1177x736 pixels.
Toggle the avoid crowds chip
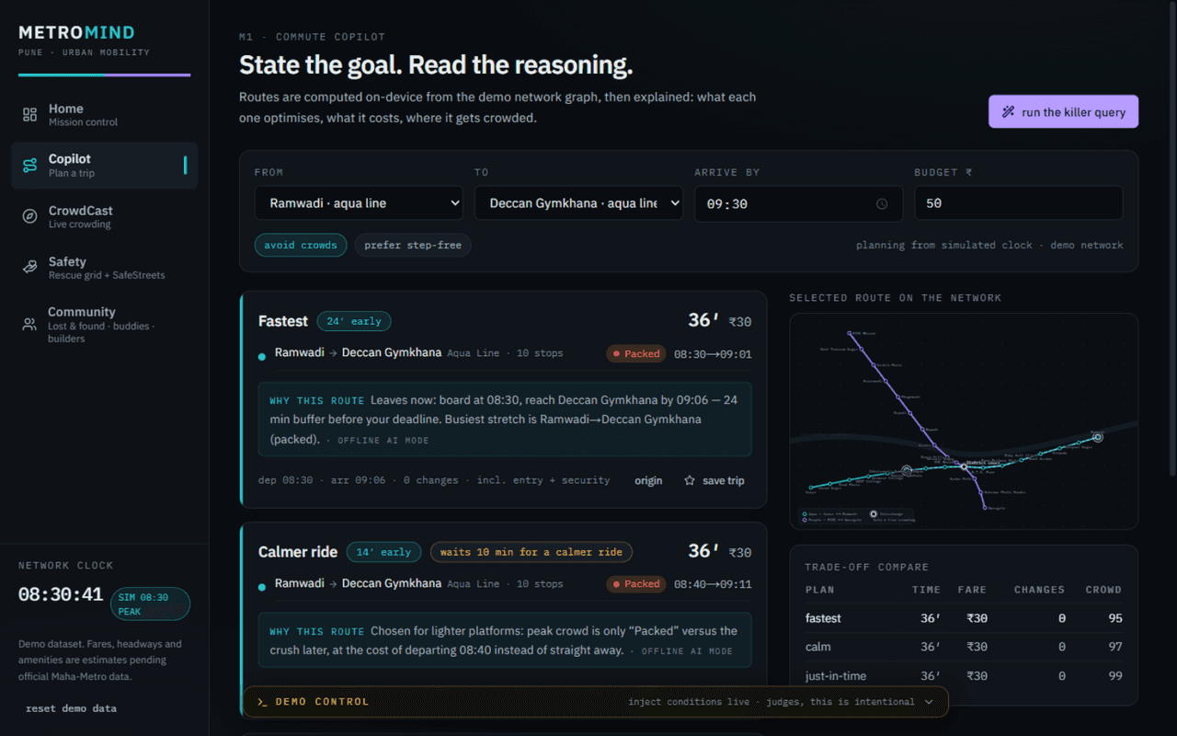301,246
